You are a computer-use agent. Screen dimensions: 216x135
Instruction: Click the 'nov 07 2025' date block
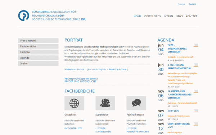pos(161,115)
